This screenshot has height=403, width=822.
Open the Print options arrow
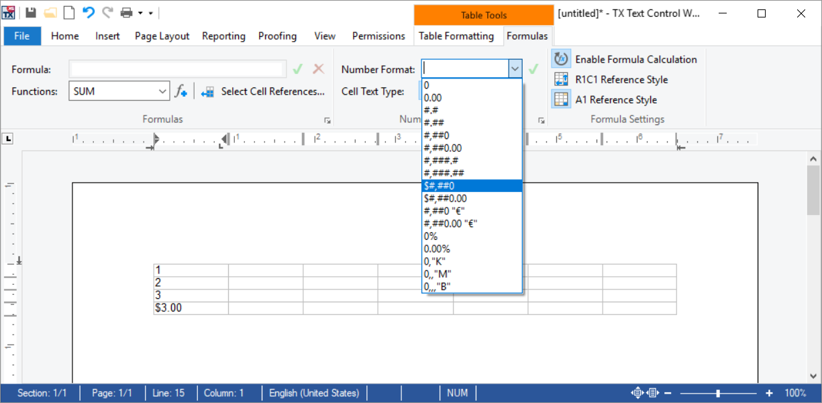(140, 13)
